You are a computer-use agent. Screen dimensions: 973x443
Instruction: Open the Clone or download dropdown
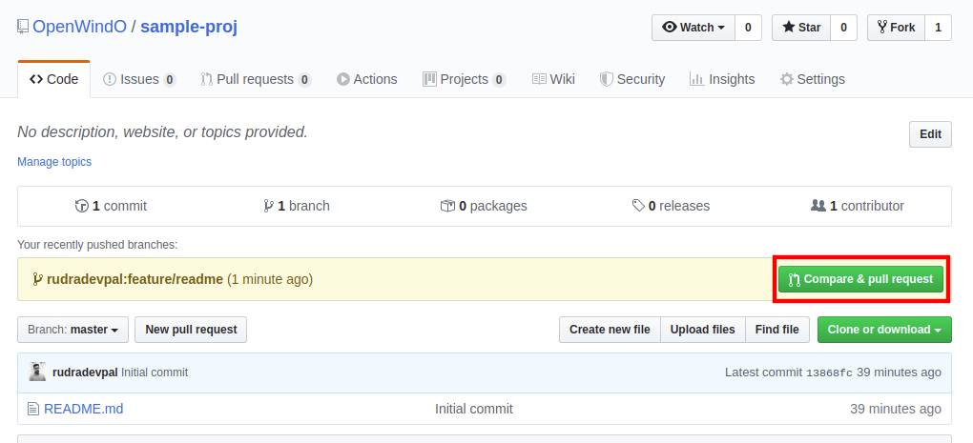883,330
